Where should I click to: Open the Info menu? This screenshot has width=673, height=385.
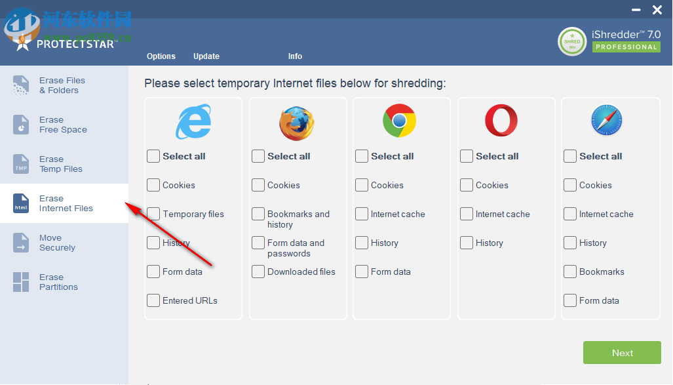pos(296,56)
